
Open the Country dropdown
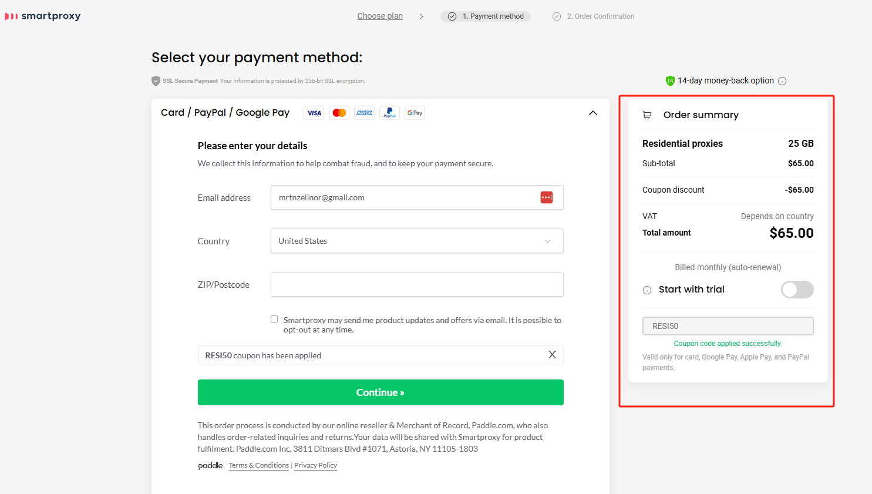(x=417, y=241)
